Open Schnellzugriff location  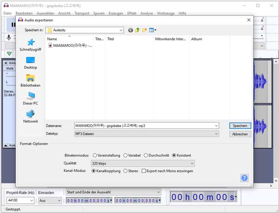(x=30, y=45)
